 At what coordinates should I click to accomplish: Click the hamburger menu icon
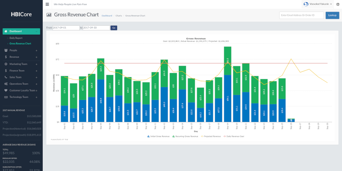[x=47, y=4]
